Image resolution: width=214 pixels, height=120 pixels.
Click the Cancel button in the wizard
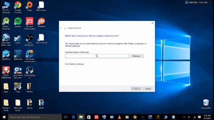[x=148, y=89]
